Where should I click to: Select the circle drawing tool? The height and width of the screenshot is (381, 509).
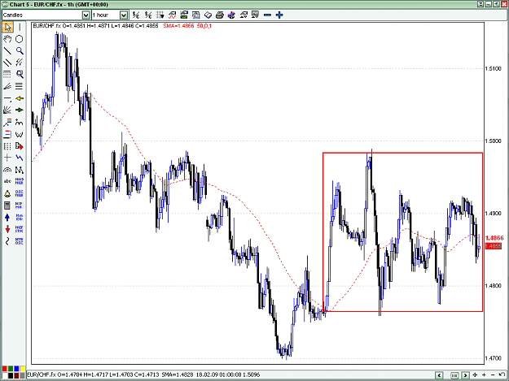(20, 39)
